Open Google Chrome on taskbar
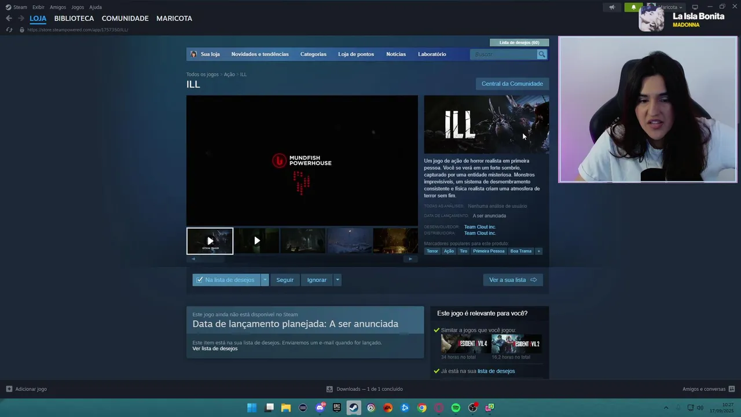Viewport: 741px width, 417px height. click(x=422, y=408)
